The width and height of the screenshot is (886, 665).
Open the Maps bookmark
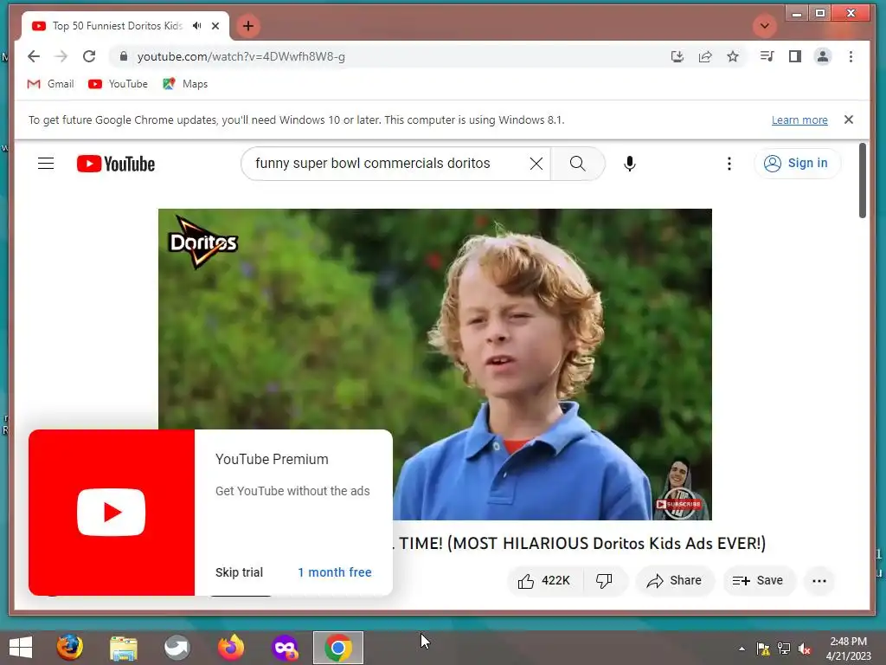185,84
